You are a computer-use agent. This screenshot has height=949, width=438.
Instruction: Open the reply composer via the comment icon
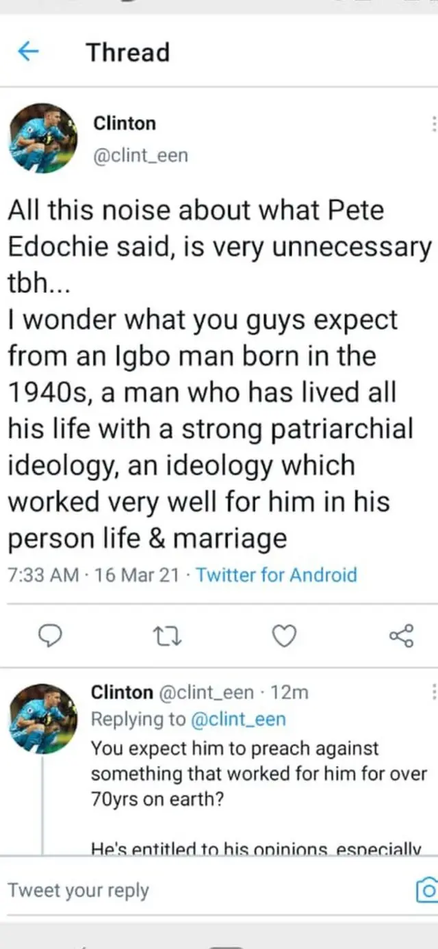tap(50, 636)
